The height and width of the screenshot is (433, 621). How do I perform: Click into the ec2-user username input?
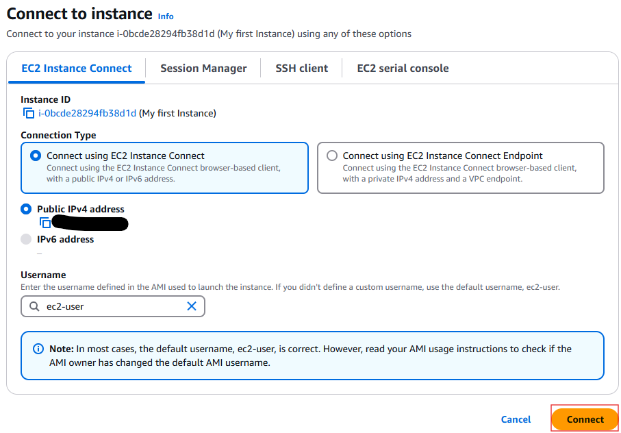(x=113, y=306)
